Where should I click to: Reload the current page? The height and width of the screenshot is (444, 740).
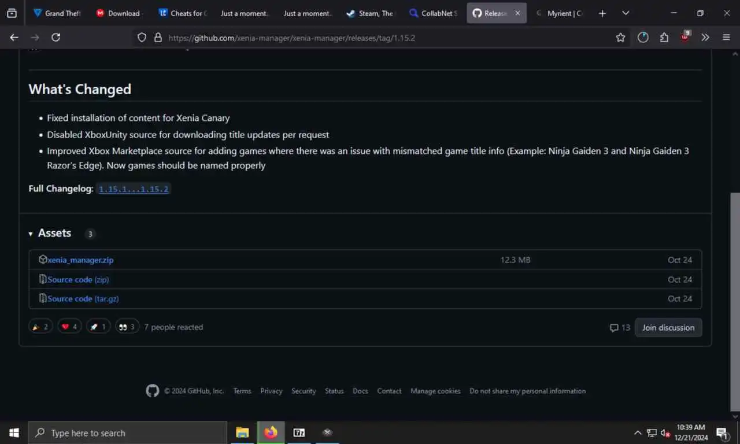(55, 38)
